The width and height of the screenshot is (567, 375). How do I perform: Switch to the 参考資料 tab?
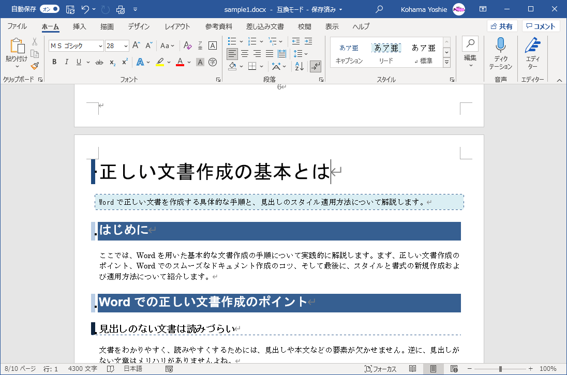tap(218, 26)
